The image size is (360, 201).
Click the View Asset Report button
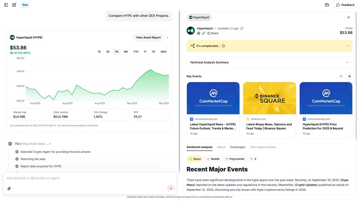point(148,37)
